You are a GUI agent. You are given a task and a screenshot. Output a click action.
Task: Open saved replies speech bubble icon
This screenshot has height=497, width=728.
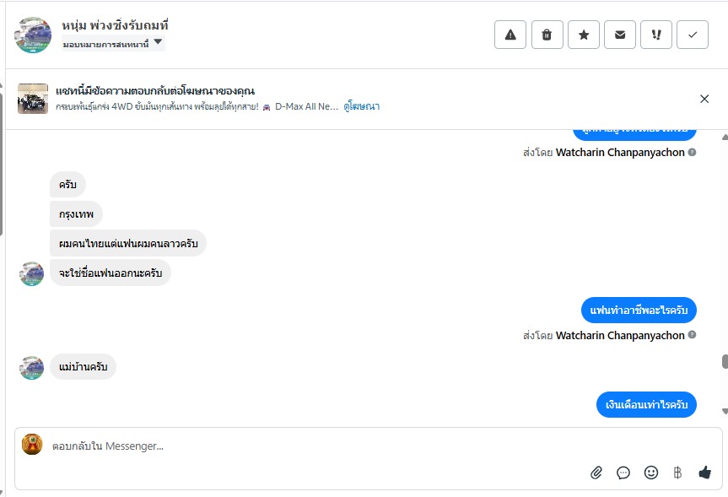(x=623, y=473)
